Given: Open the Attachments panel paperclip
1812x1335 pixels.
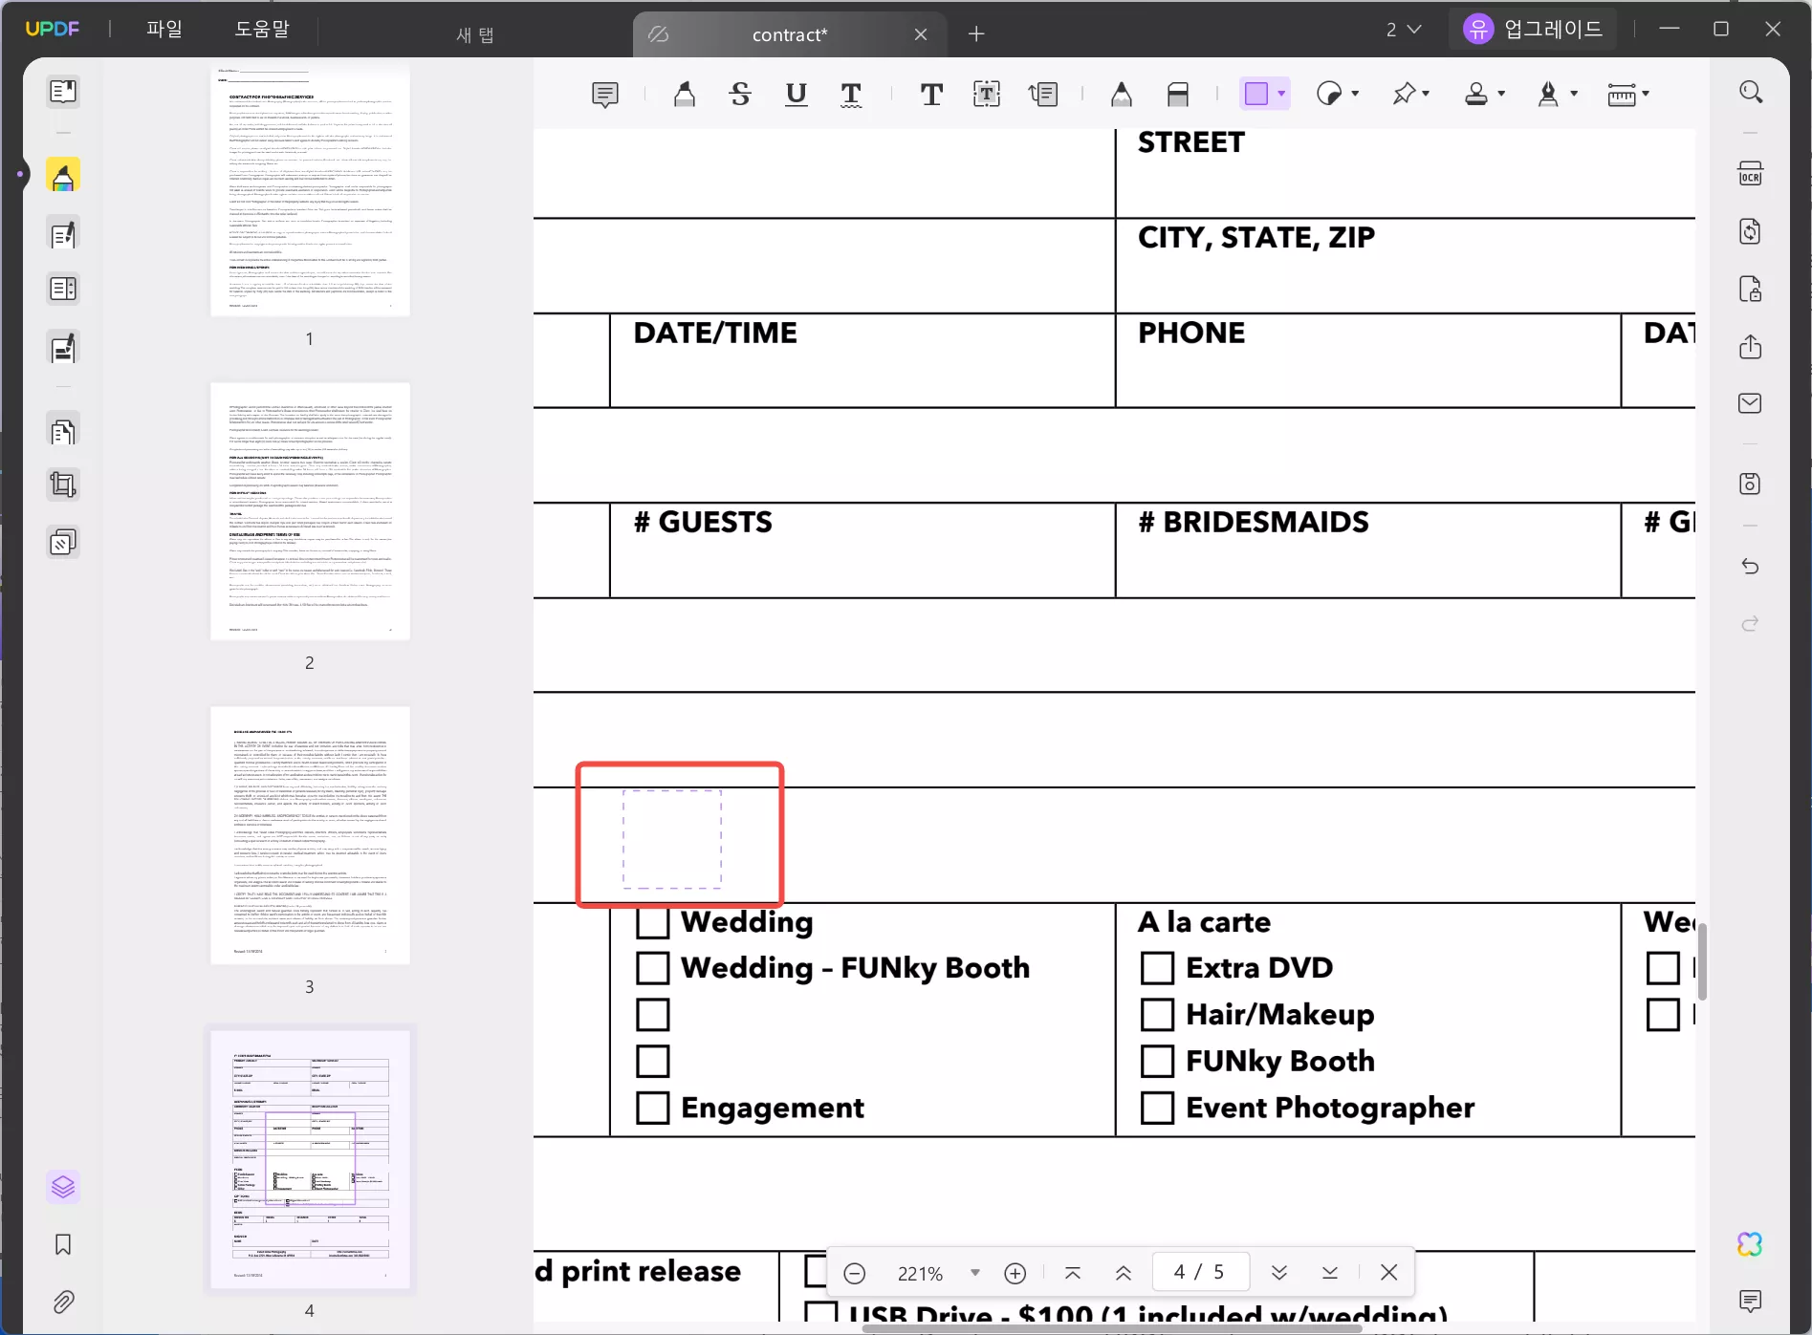Looking at the screenshot, I should (63, 1302).
